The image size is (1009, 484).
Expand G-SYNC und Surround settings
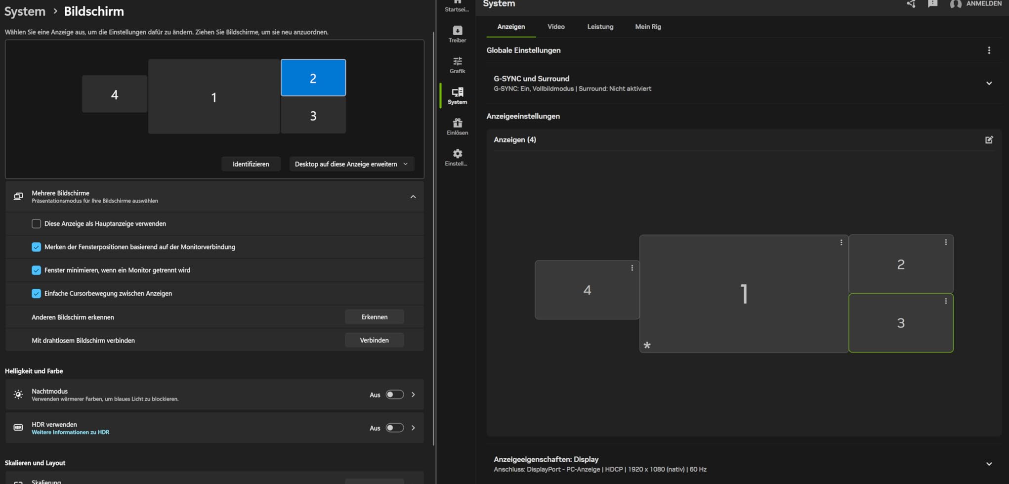click(x=989, y=84)
